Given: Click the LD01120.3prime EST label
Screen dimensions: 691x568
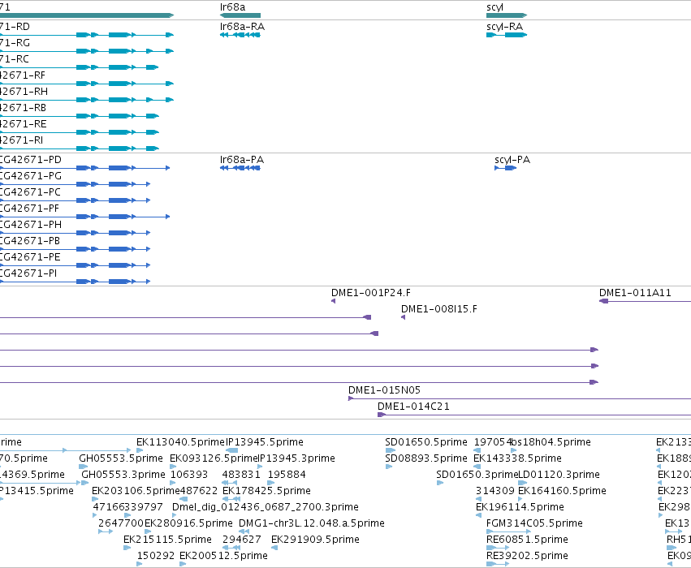Looking at the screenshot, I should tap(559, 475).
